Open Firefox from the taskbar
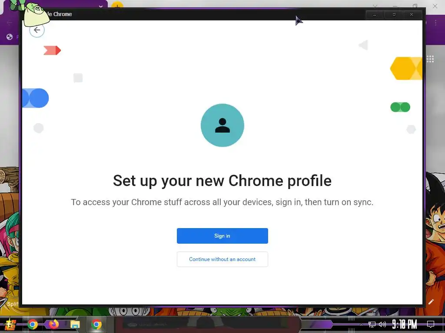This screenshot has width=445, height=333. [53, 324]
